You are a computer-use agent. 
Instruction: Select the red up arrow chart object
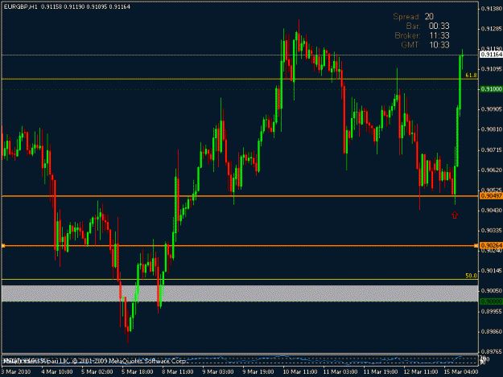pyautogui.click(x=455, y=215)
